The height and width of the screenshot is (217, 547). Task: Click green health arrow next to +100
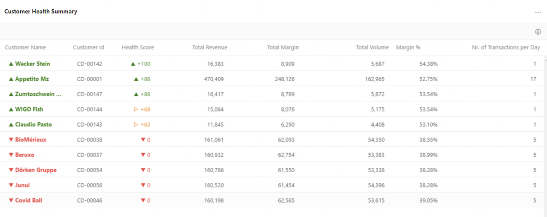click(133, 64)
